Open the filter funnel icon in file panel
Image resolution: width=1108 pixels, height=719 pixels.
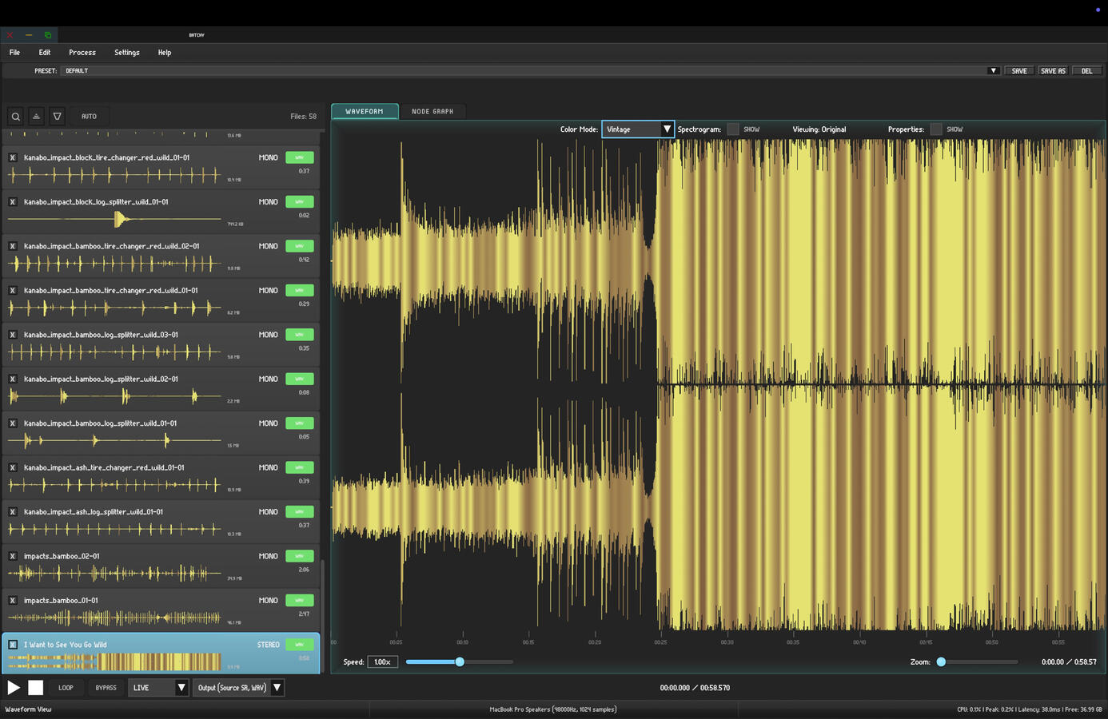pyautogui.click(x=57, y=117)
